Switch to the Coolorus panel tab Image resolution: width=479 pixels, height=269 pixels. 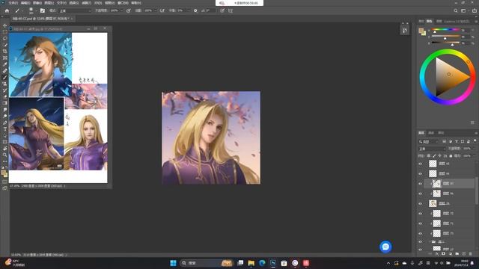457,22
